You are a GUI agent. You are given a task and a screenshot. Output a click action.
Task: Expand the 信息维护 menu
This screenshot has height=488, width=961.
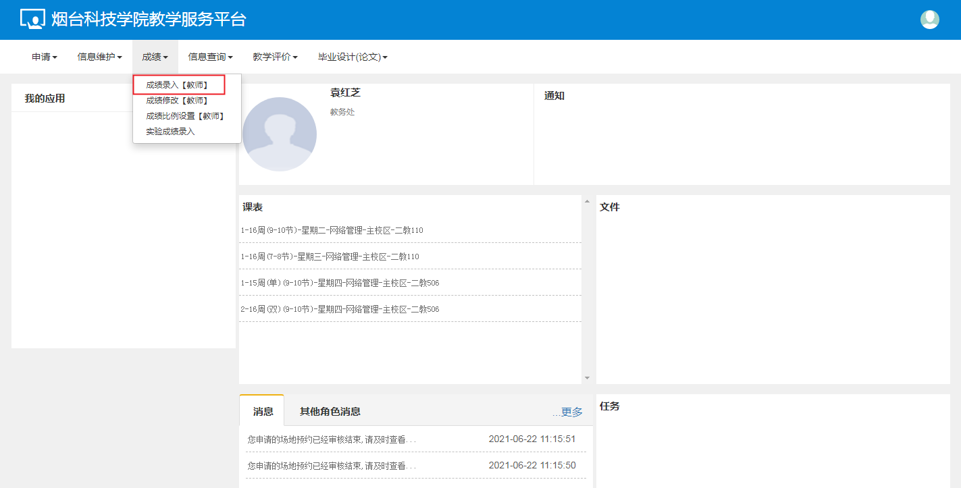click(100, 57)
